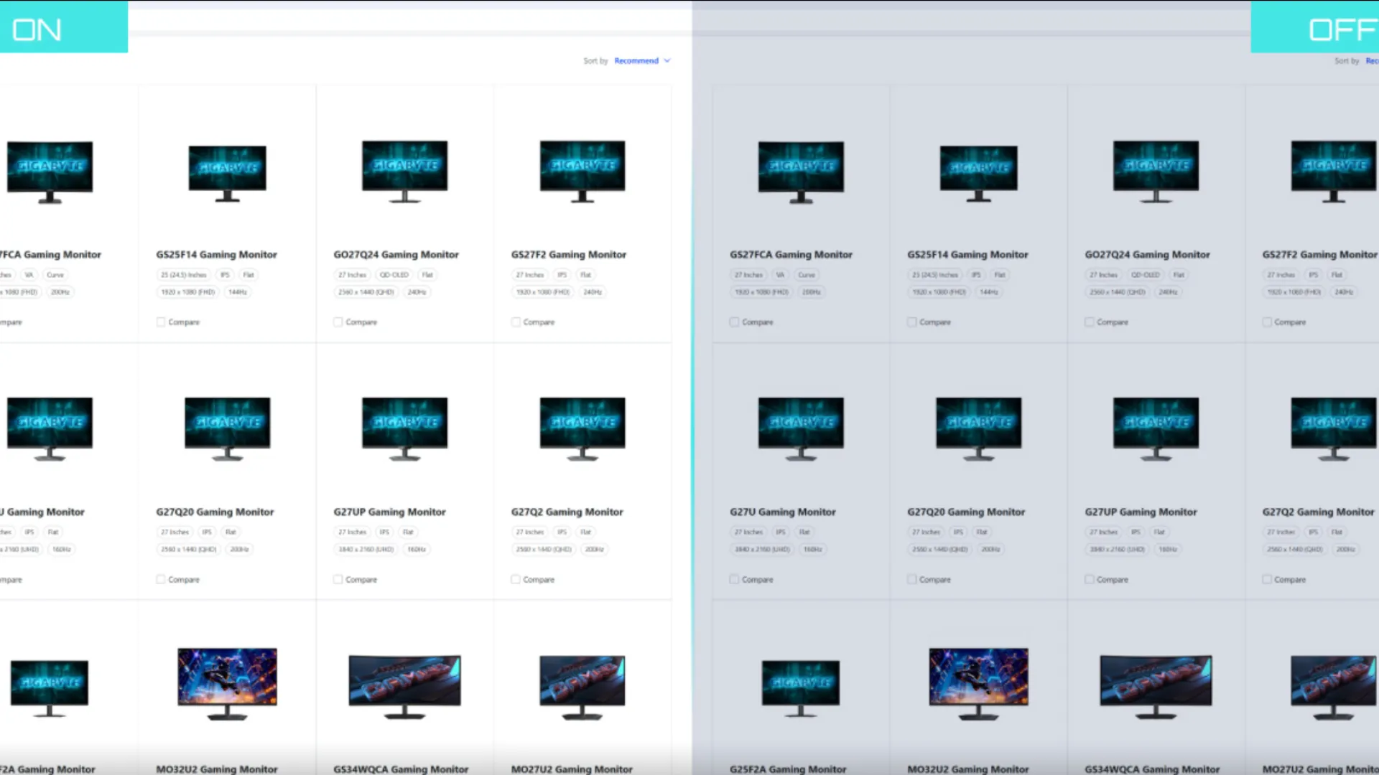Tick Compare for GS27F2 in ON half

tap(516, 322)
